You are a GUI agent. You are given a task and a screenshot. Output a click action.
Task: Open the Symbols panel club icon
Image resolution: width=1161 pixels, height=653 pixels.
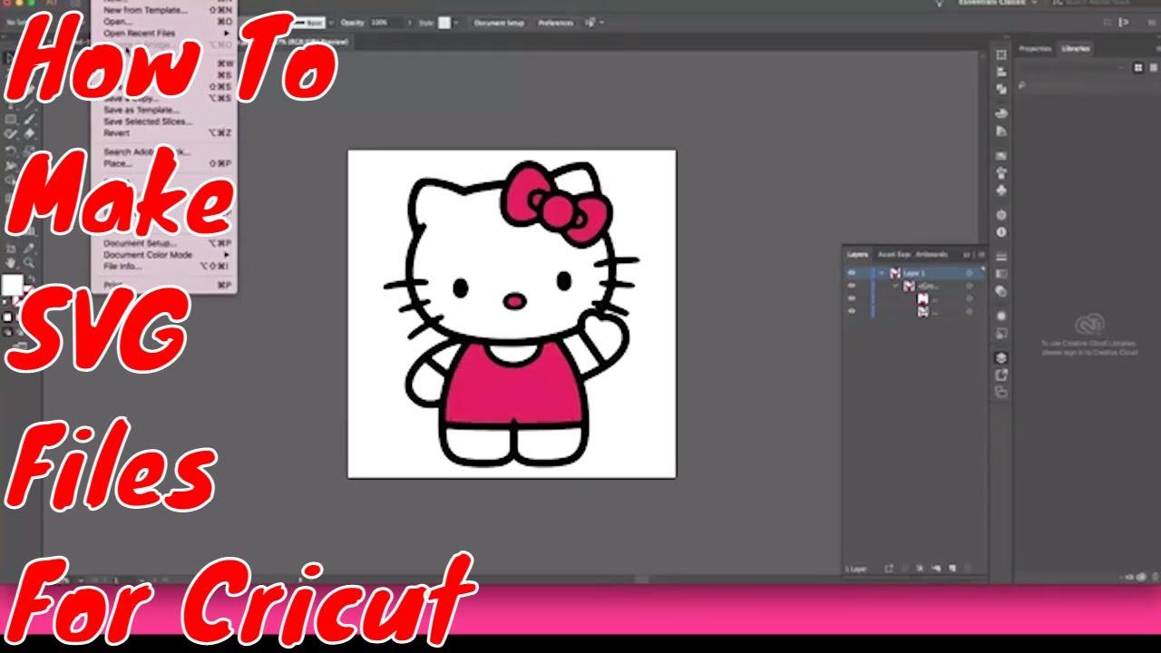[x=1001, y=190]
